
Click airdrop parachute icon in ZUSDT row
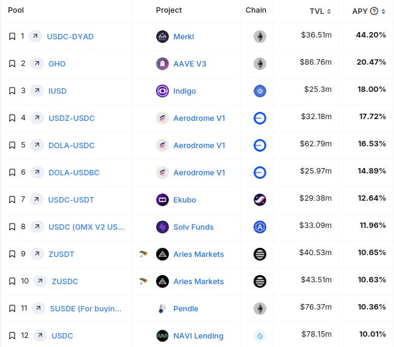point(143,254)
